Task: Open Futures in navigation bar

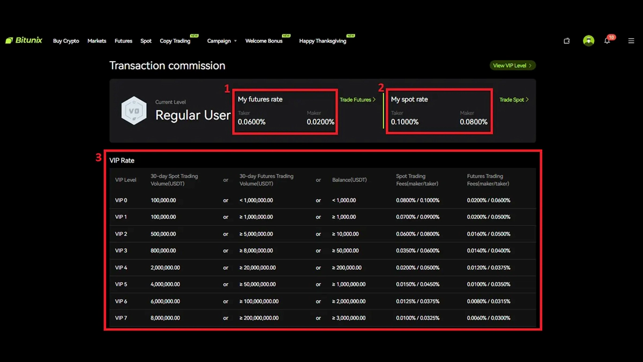Action: pos(123,41)
